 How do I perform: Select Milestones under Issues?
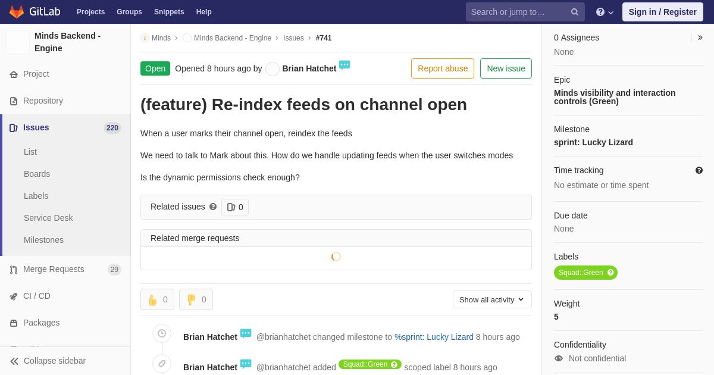pyautogui.click(x=43, y=240)
